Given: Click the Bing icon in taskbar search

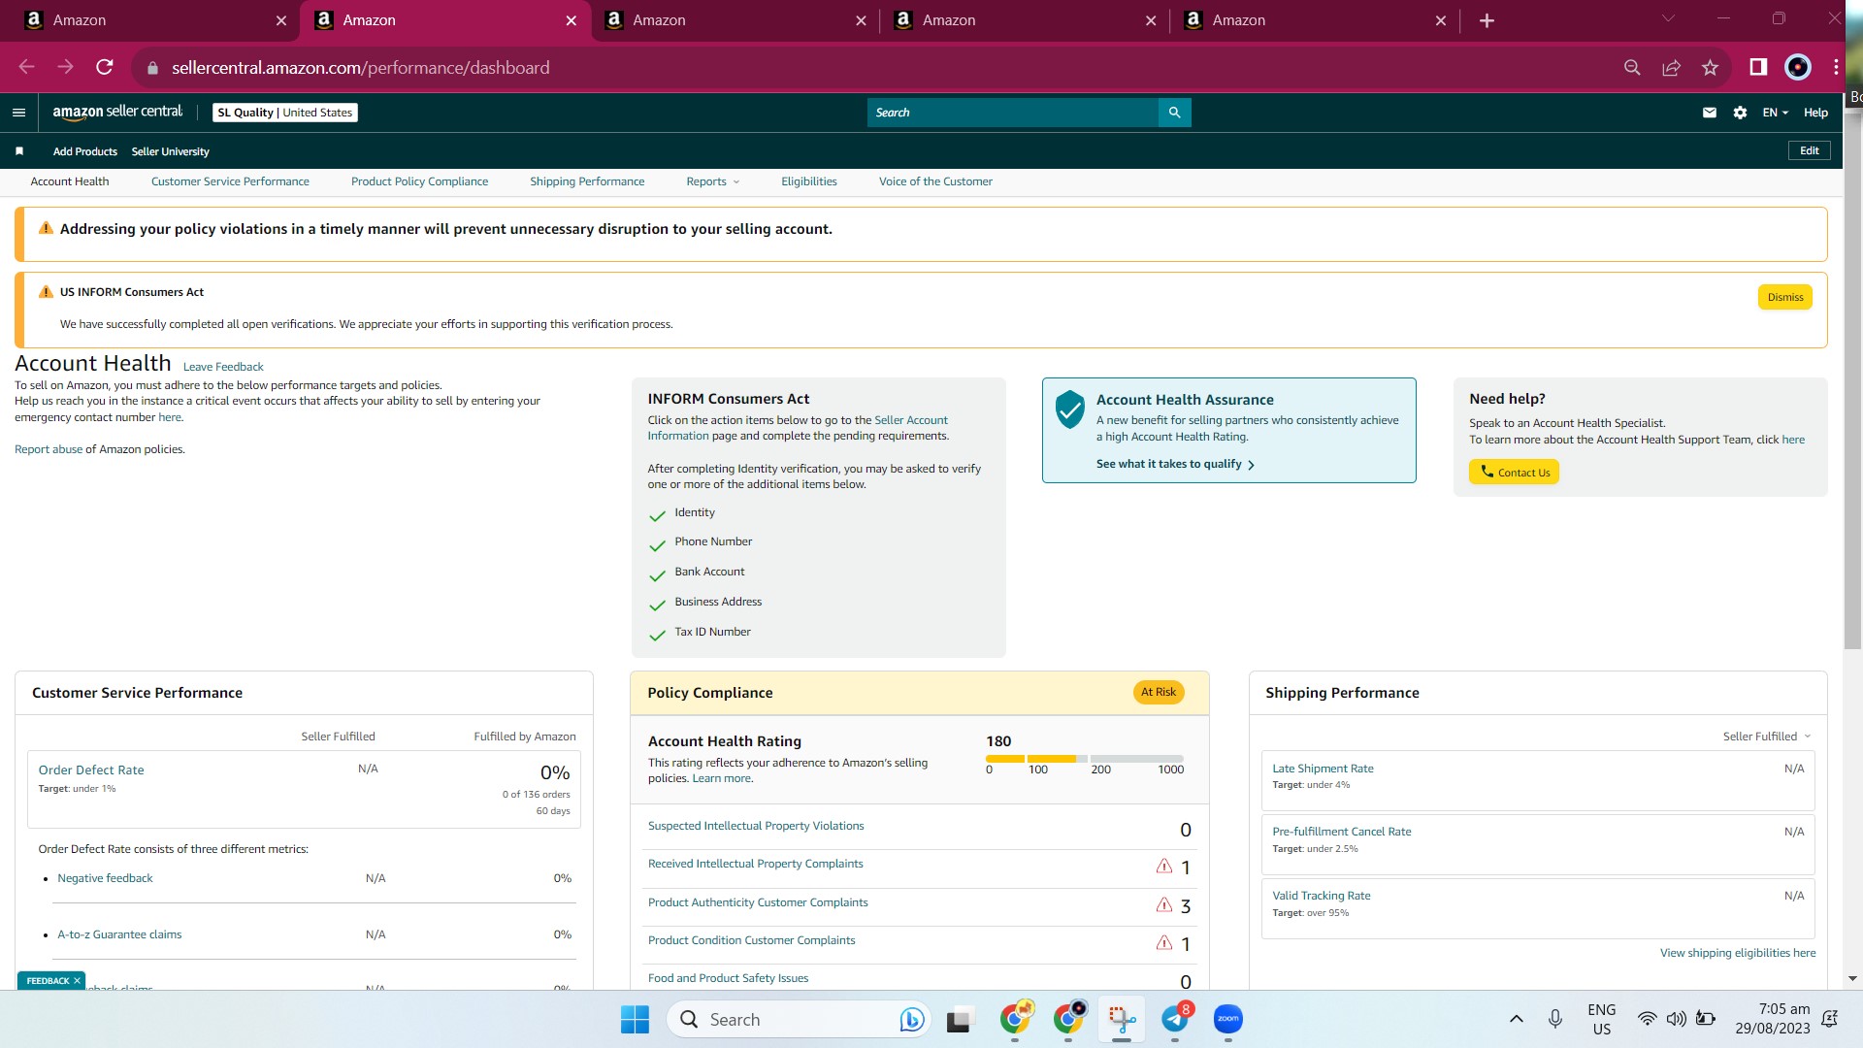Looking at the screenshot, I should 911,1019.
